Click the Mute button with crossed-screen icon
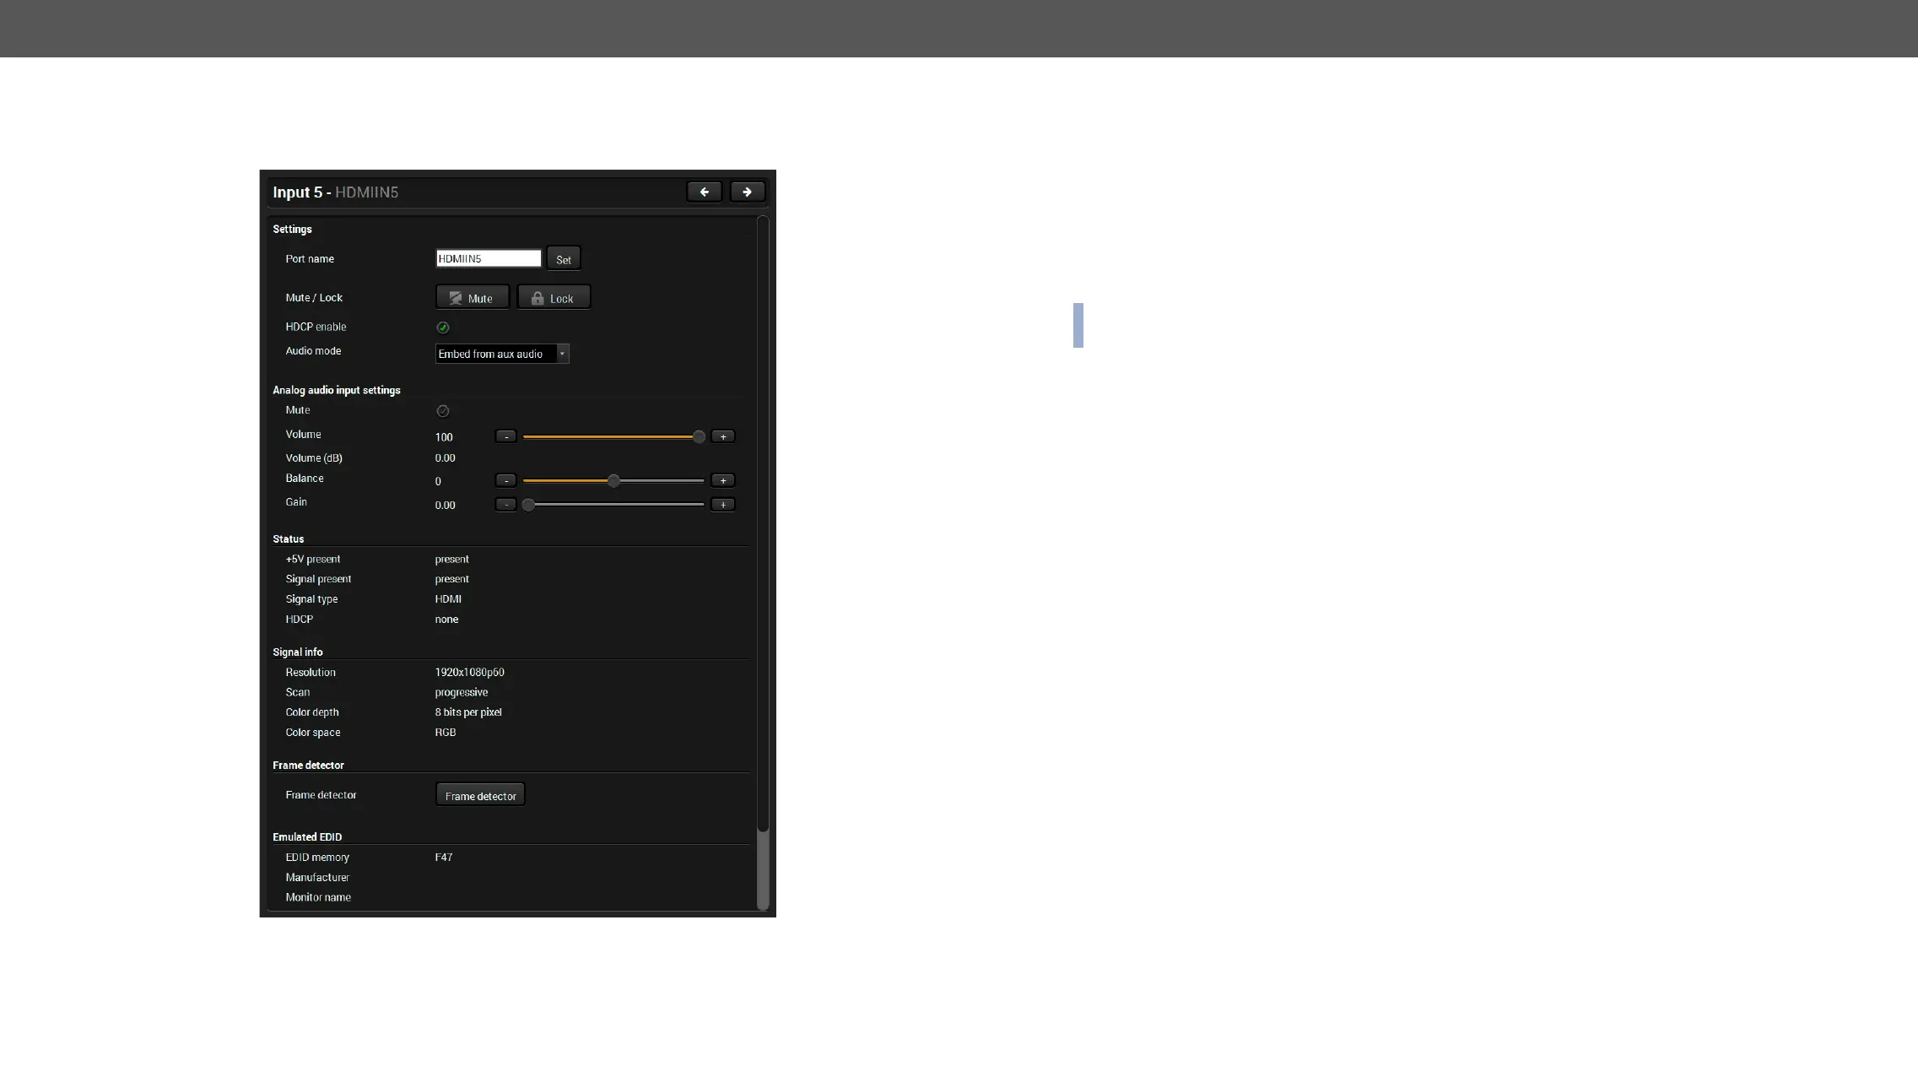This screenshot has height=1077, width=1918. click(472, 298)
